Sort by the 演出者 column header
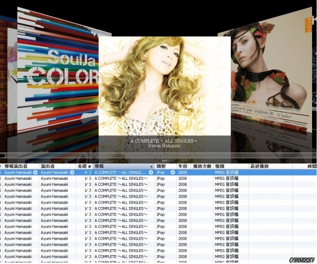317x264 pixels. (x=57, y=166)
